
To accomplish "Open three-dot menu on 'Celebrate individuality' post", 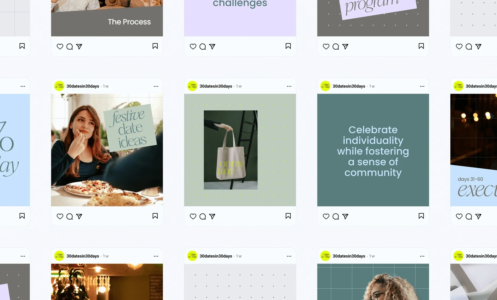I will pyautogui.click(x=422, y=86).
